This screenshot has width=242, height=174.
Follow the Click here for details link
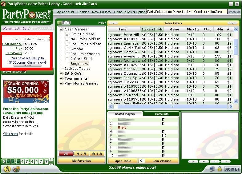10,134
